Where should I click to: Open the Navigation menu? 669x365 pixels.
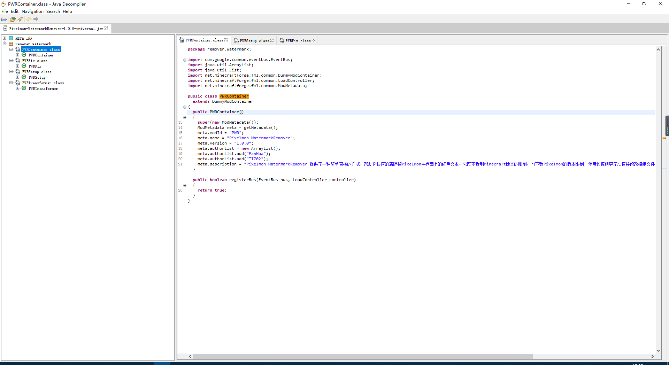[x=32, y=11]
